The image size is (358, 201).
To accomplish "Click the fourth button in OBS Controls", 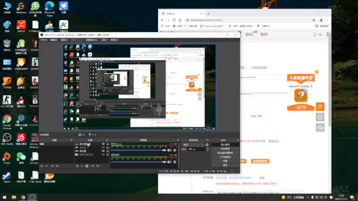I will 225,157.
